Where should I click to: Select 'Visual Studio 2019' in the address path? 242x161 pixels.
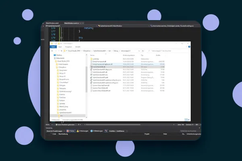pyautogui.click(x=74, y=51)
